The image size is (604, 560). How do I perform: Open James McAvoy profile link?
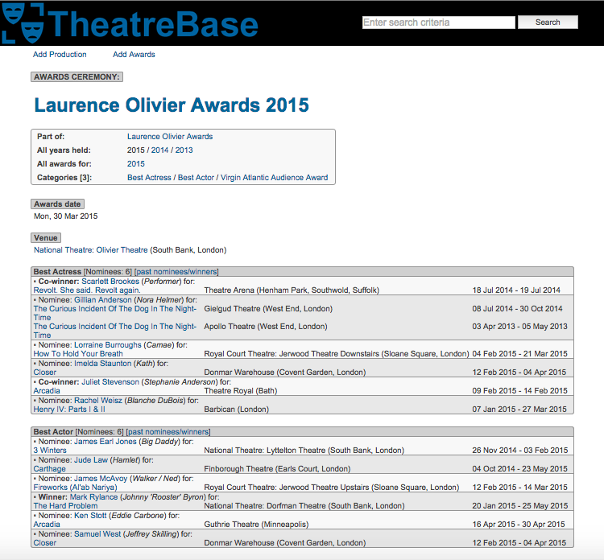click(101, 479)
